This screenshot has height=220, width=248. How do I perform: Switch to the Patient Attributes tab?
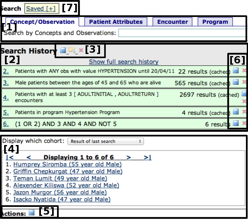coord(116,22)
